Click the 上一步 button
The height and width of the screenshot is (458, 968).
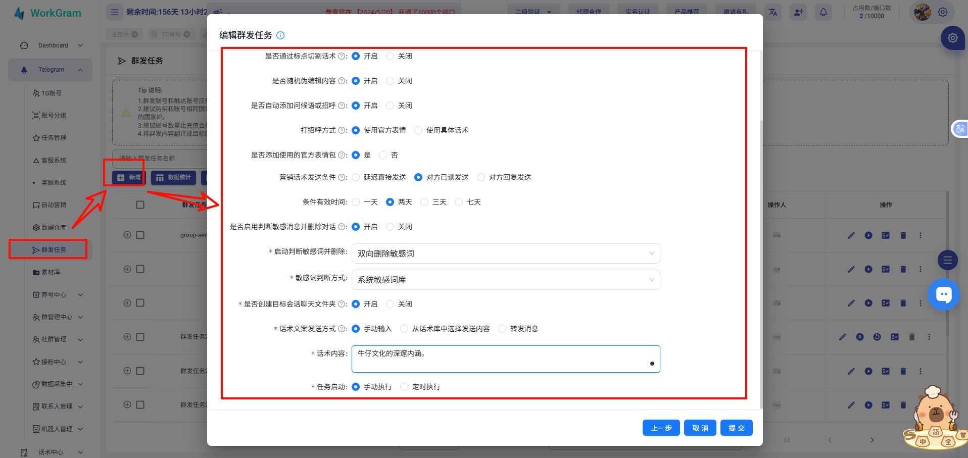[661, 428]
